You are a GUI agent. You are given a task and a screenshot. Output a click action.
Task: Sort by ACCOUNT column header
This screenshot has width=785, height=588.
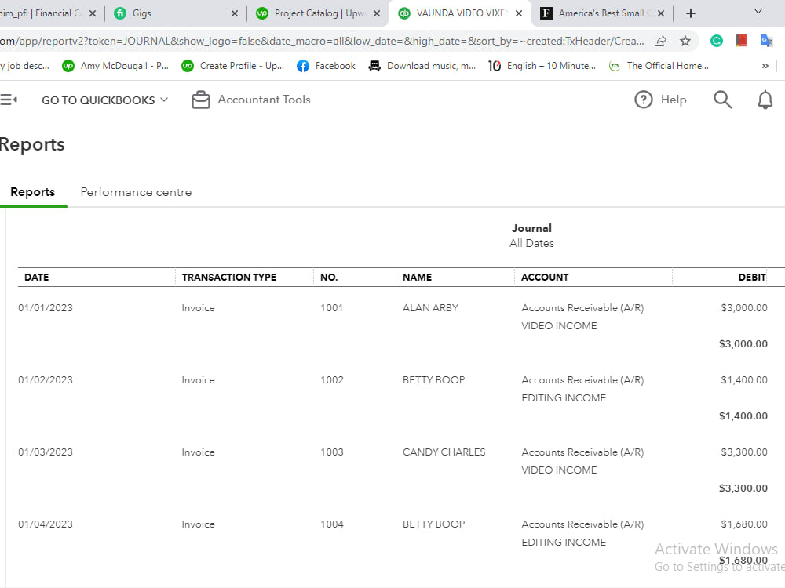(545, 277)
